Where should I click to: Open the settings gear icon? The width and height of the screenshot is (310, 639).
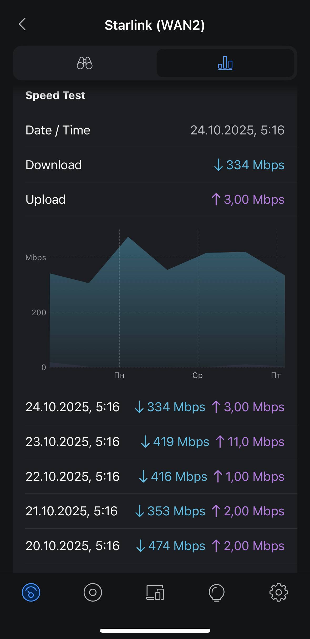coord(279,592)
